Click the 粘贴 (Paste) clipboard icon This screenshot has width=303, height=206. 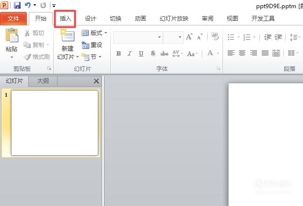coord(12,35)
